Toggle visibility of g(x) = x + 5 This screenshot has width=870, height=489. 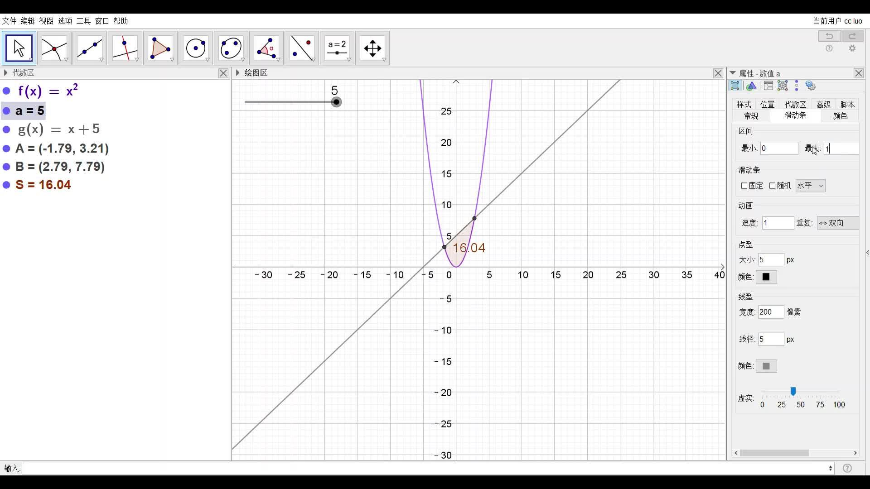click(6, 129)
